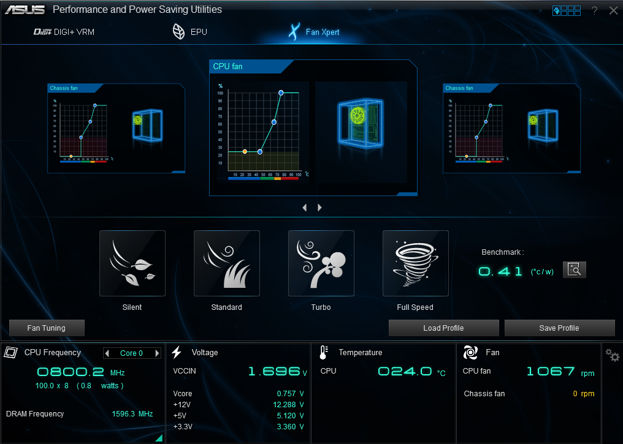623x444 pixels.
Task: Select next core with right arrow
Action: pos(158,353)
